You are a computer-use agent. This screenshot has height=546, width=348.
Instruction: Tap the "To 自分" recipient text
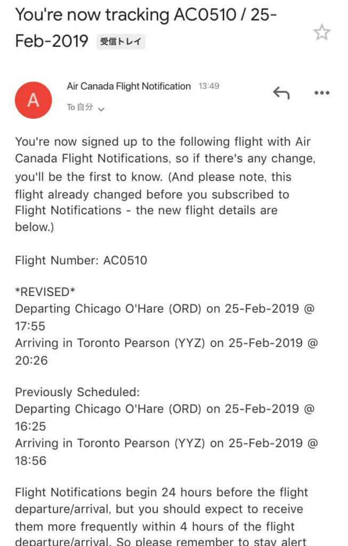point(80,107)
